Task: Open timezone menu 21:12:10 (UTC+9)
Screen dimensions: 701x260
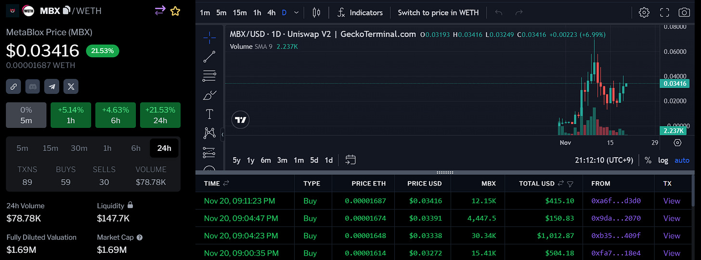Action: [604, 160]
